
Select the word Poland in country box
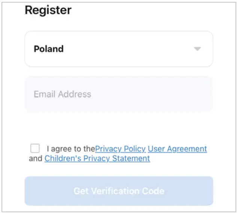point(49,49)
